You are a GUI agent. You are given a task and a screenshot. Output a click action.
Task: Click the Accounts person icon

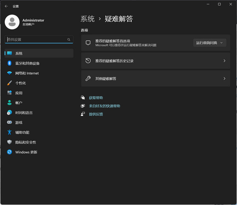click(x=9, y=103)
